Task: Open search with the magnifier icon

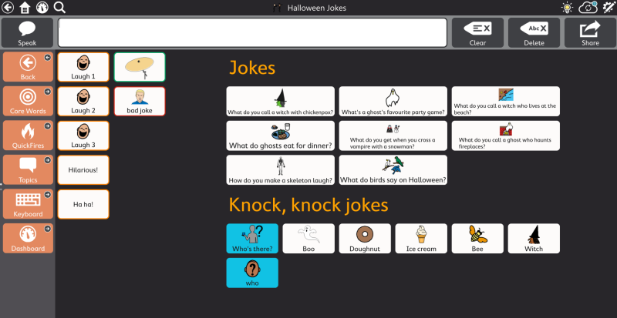Action: (x=59, y=8)
